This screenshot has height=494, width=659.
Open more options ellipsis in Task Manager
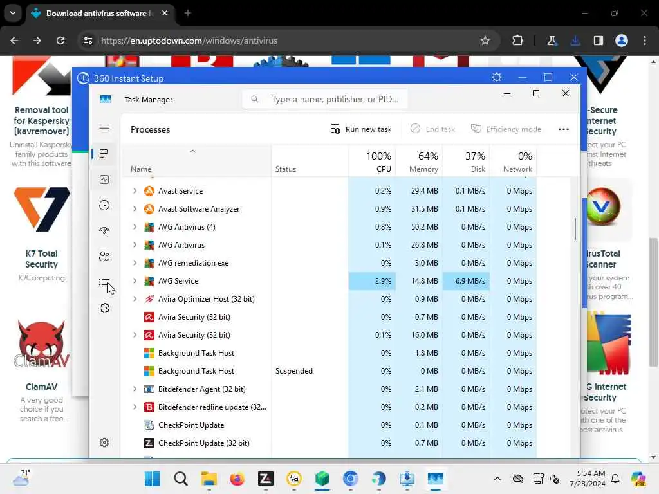coord(564,129)
